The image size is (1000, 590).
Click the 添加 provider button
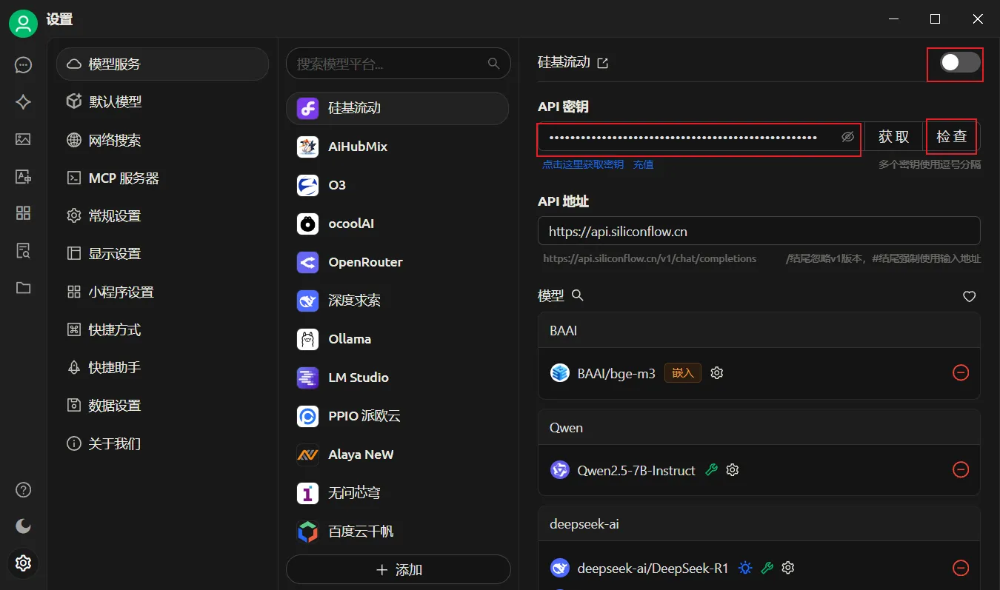click(399, 570)
